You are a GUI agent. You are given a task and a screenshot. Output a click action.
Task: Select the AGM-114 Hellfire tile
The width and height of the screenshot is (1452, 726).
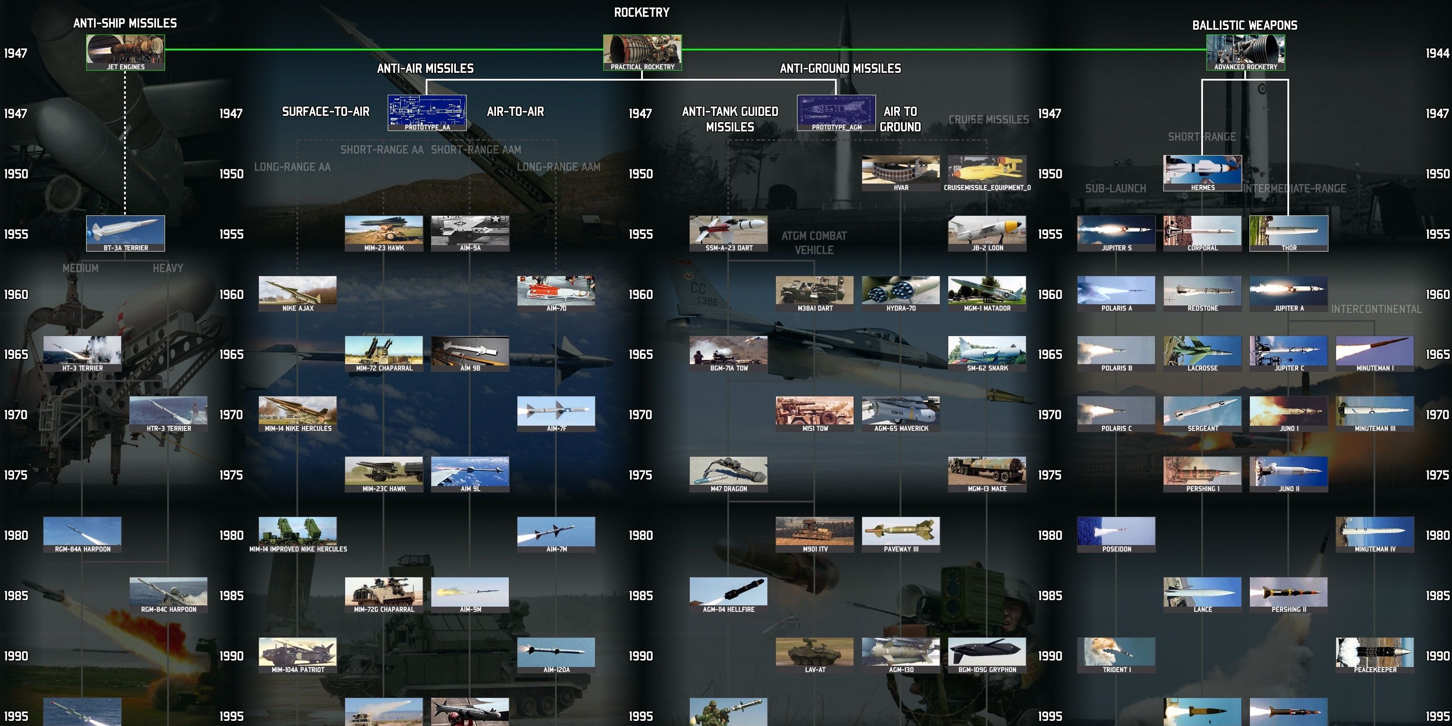tap(728, 595)
